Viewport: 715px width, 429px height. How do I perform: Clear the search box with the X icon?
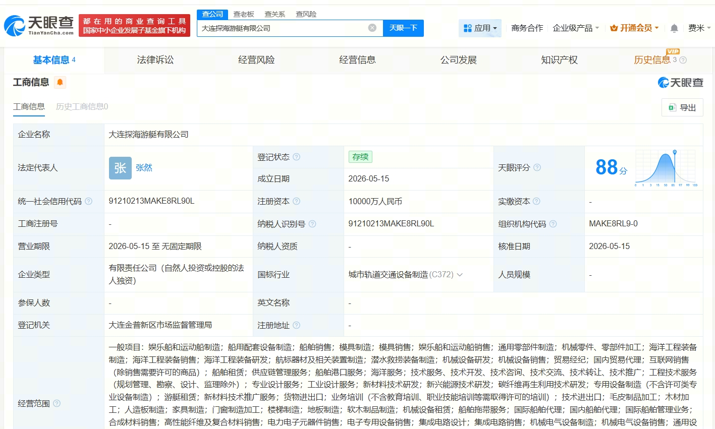pyautogui.click(x=372, y=28)
